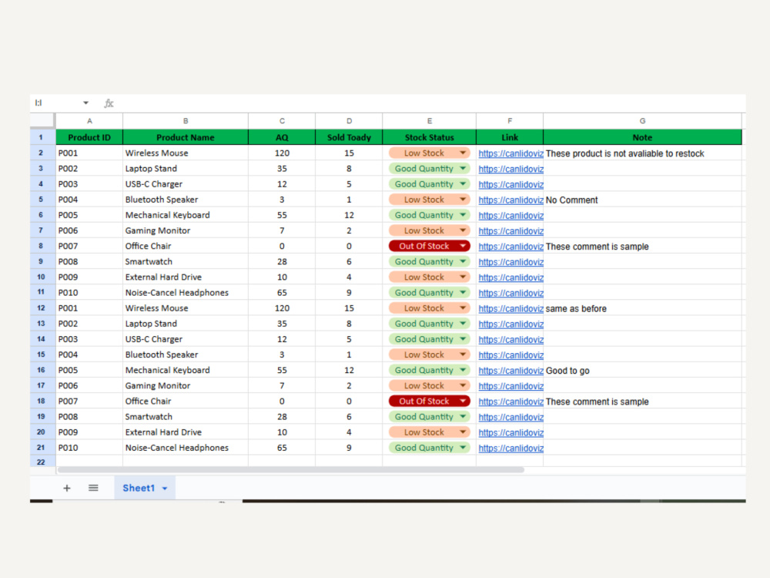The image size is (770, 578).
Task: Open the link in row 21
Action: click(511, 449)
